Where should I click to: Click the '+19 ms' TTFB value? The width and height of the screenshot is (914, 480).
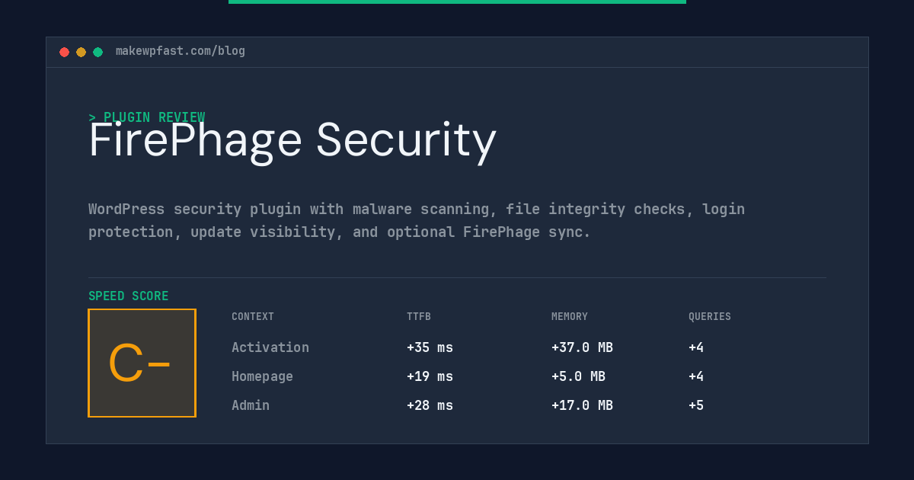430,376
